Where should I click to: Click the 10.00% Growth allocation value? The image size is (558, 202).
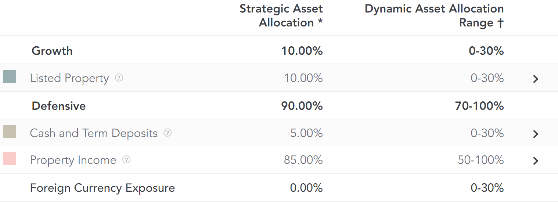302,51
